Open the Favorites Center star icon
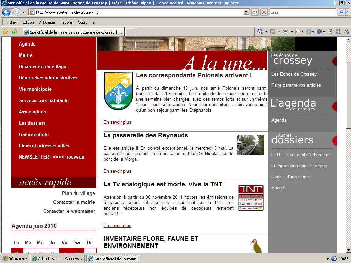Image resolution: width=351 pixels, height=263 pixels. click(5, 32)
